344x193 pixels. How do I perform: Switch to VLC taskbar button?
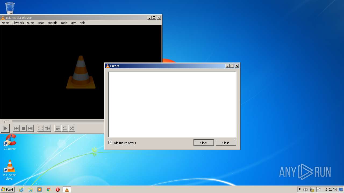pyautogui.click(x=67, y=190)
